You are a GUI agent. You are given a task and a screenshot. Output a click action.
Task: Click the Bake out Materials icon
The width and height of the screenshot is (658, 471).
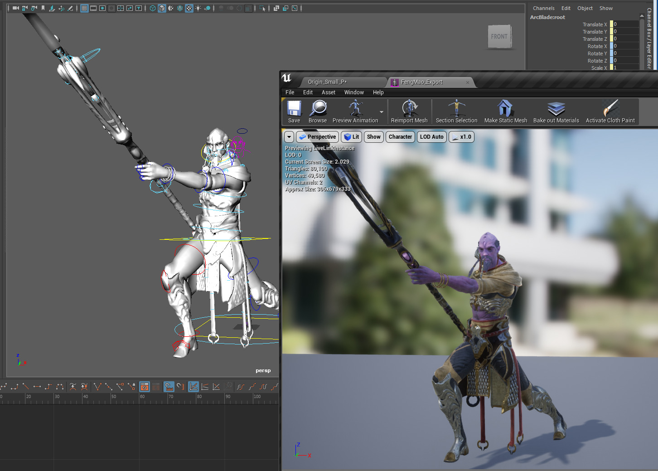click(x=556, y=109)
